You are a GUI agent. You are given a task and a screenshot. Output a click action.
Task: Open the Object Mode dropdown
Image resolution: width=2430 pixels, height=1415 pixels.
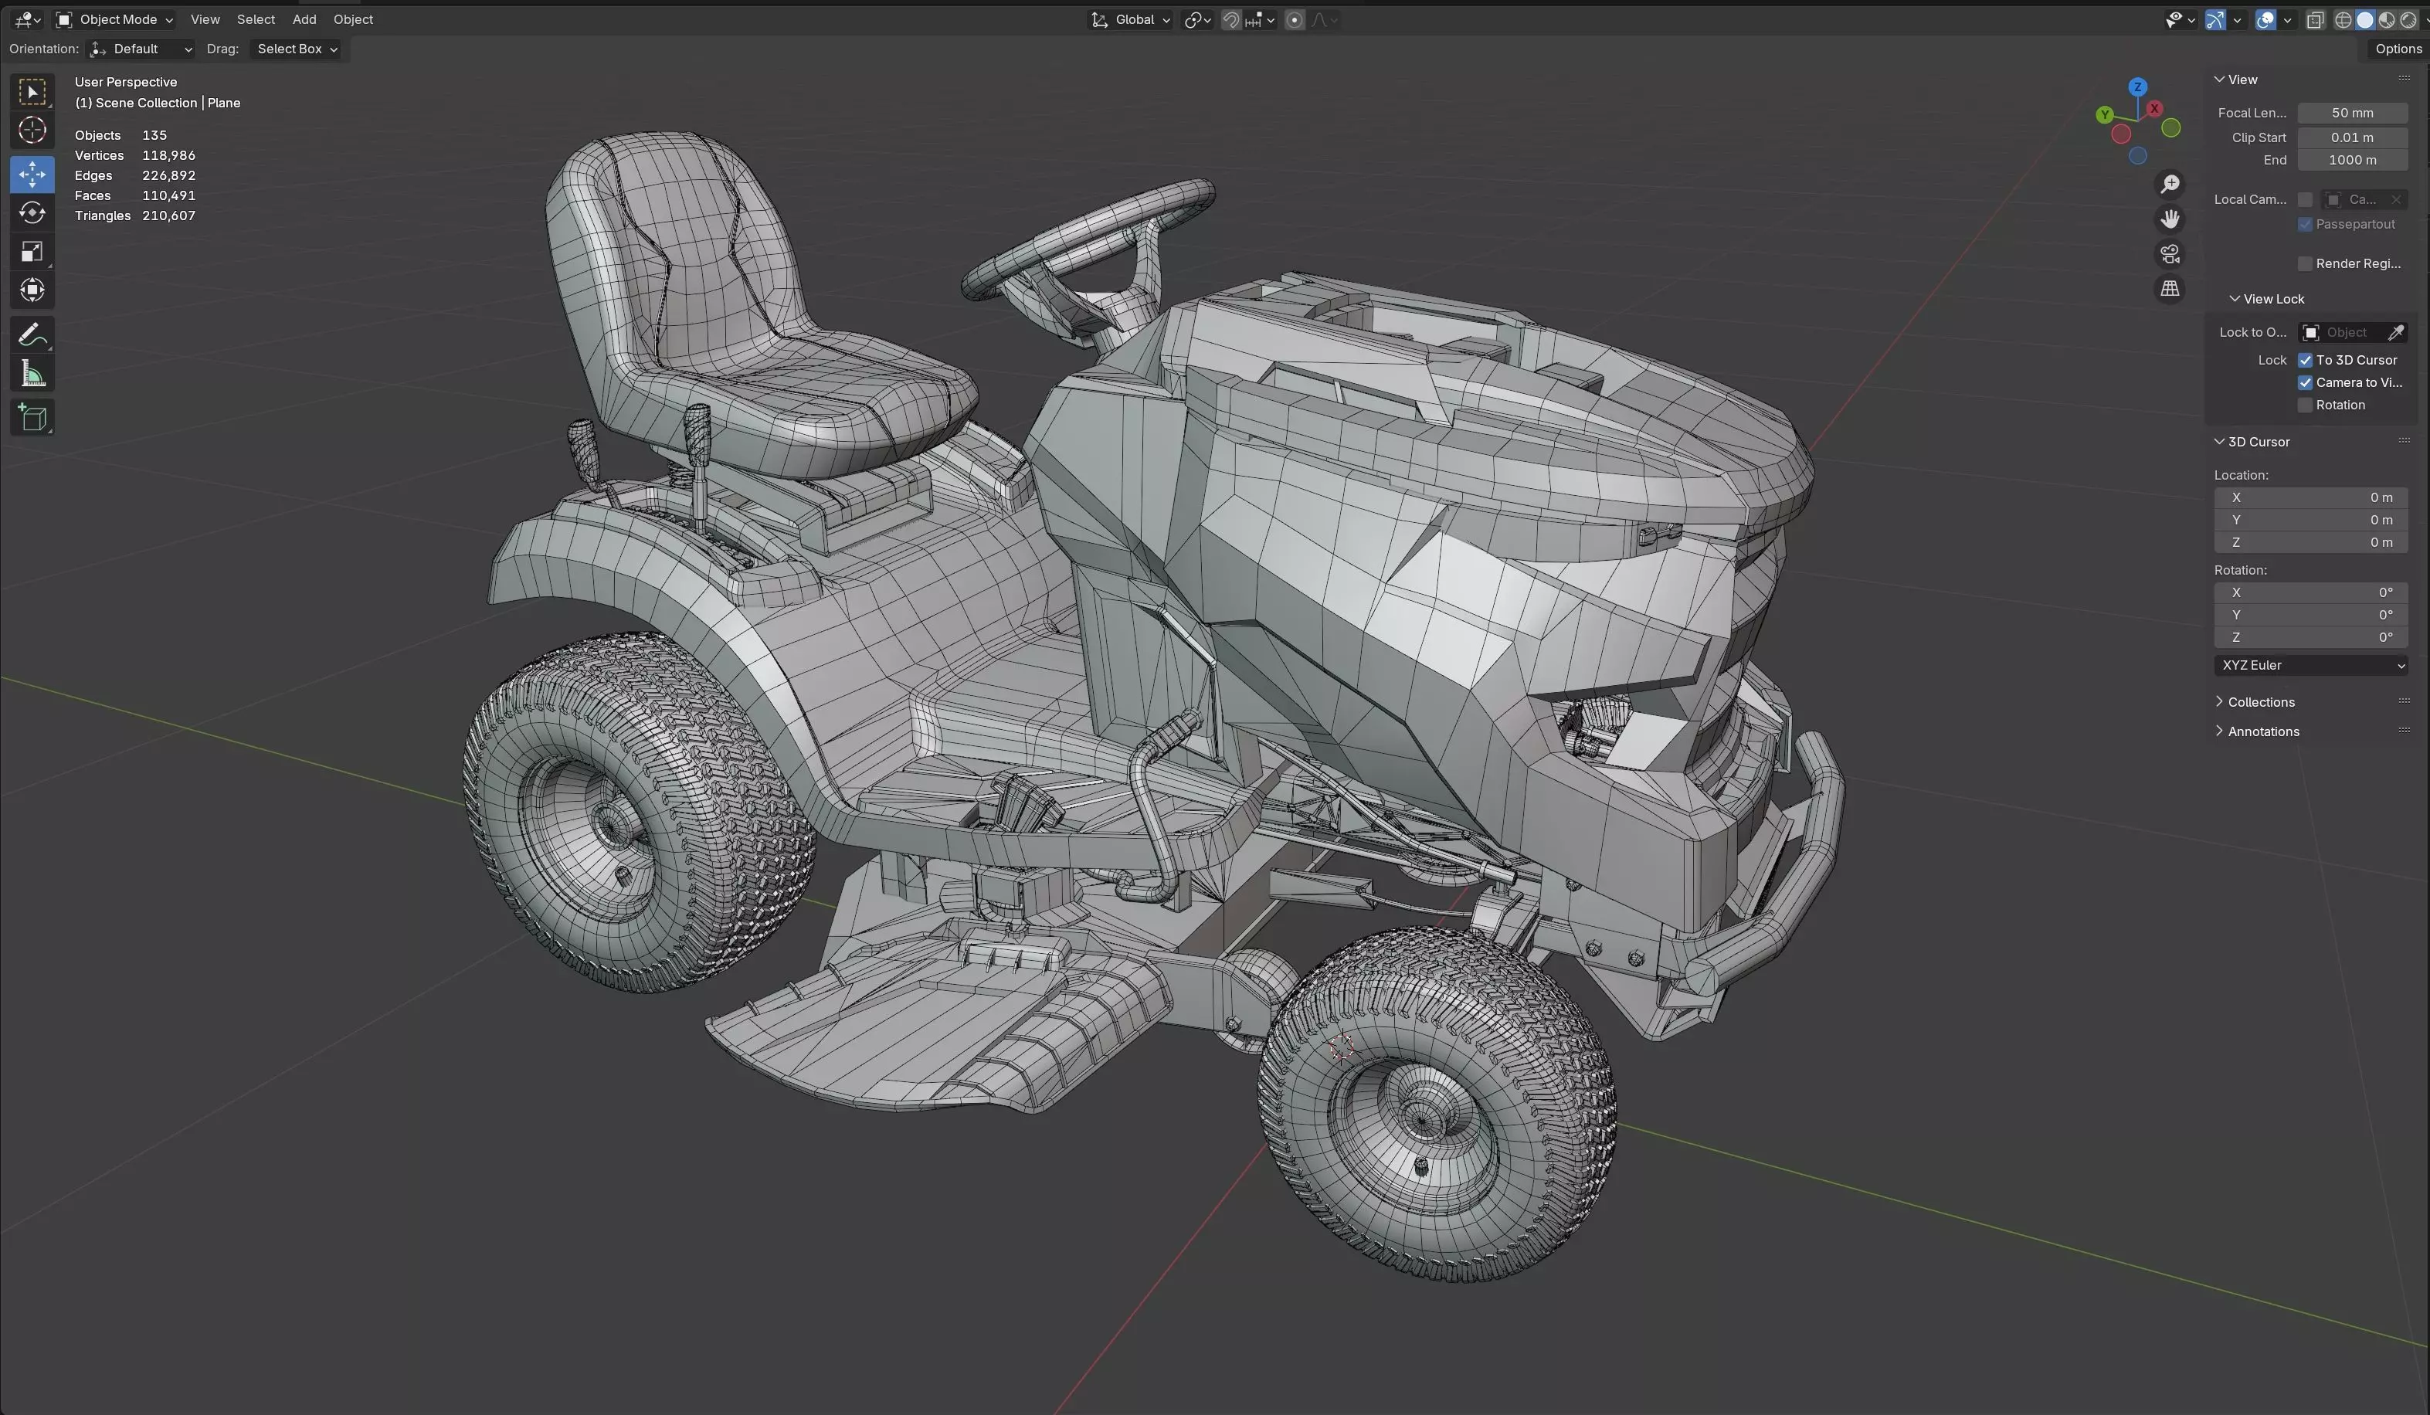click(x=114, y=19)
